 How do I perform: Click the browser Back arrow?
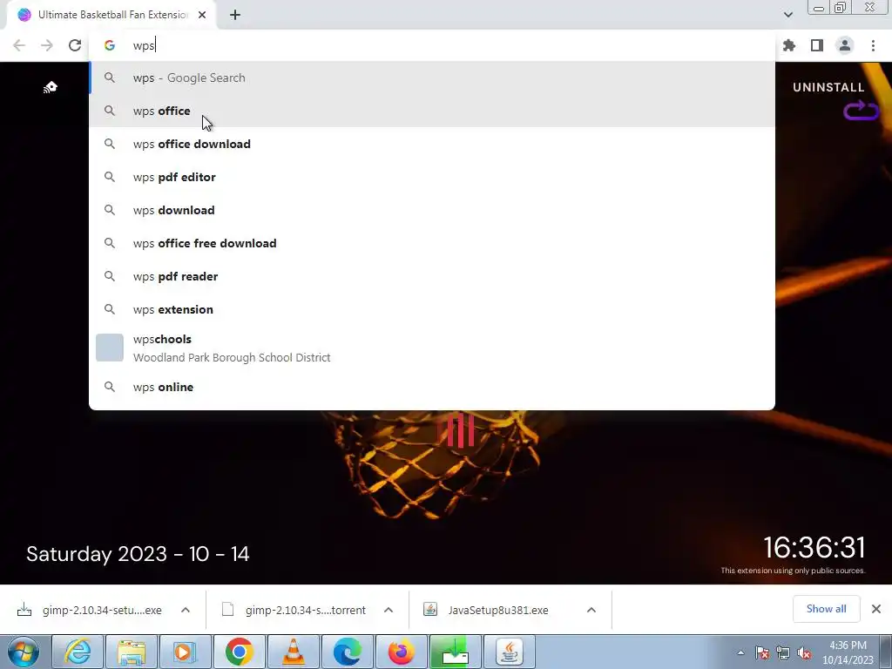pos(19,45)
